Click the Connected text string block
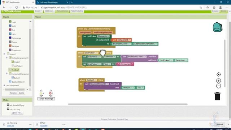The height and width of the screenshot is (130, 231). 125,64
